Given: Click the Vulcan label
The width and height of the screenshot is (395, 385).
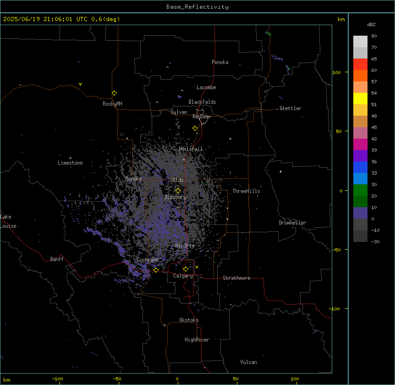Looking at the screenshot, I should [x=249, y=362].
